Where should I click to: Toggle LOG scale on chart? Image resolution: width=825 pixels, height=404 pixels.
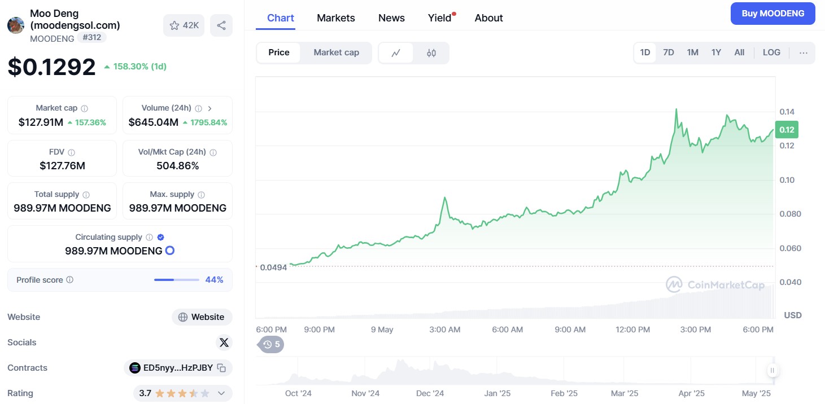coord(771,52)
